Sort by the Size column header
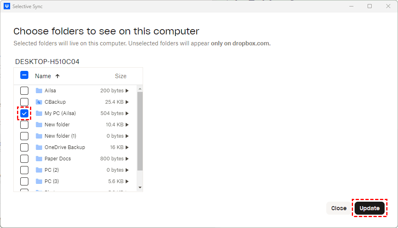Image resolution: width=398 pixels, height=228 pixels. pyautogui.click(x=120, y=76)
